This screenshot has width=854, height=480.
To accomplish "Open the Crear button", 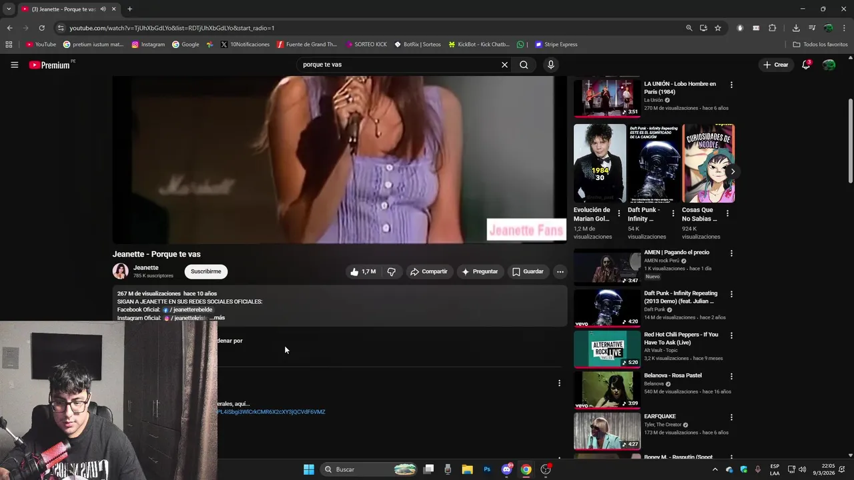I will pyautogui.click(x=776, y=65).
